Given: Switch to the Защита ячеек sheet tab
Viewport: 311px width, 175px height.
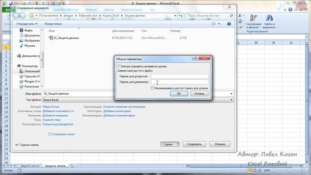Looking at the screenshot, I should pyautogui.click(x=55, y=166).
